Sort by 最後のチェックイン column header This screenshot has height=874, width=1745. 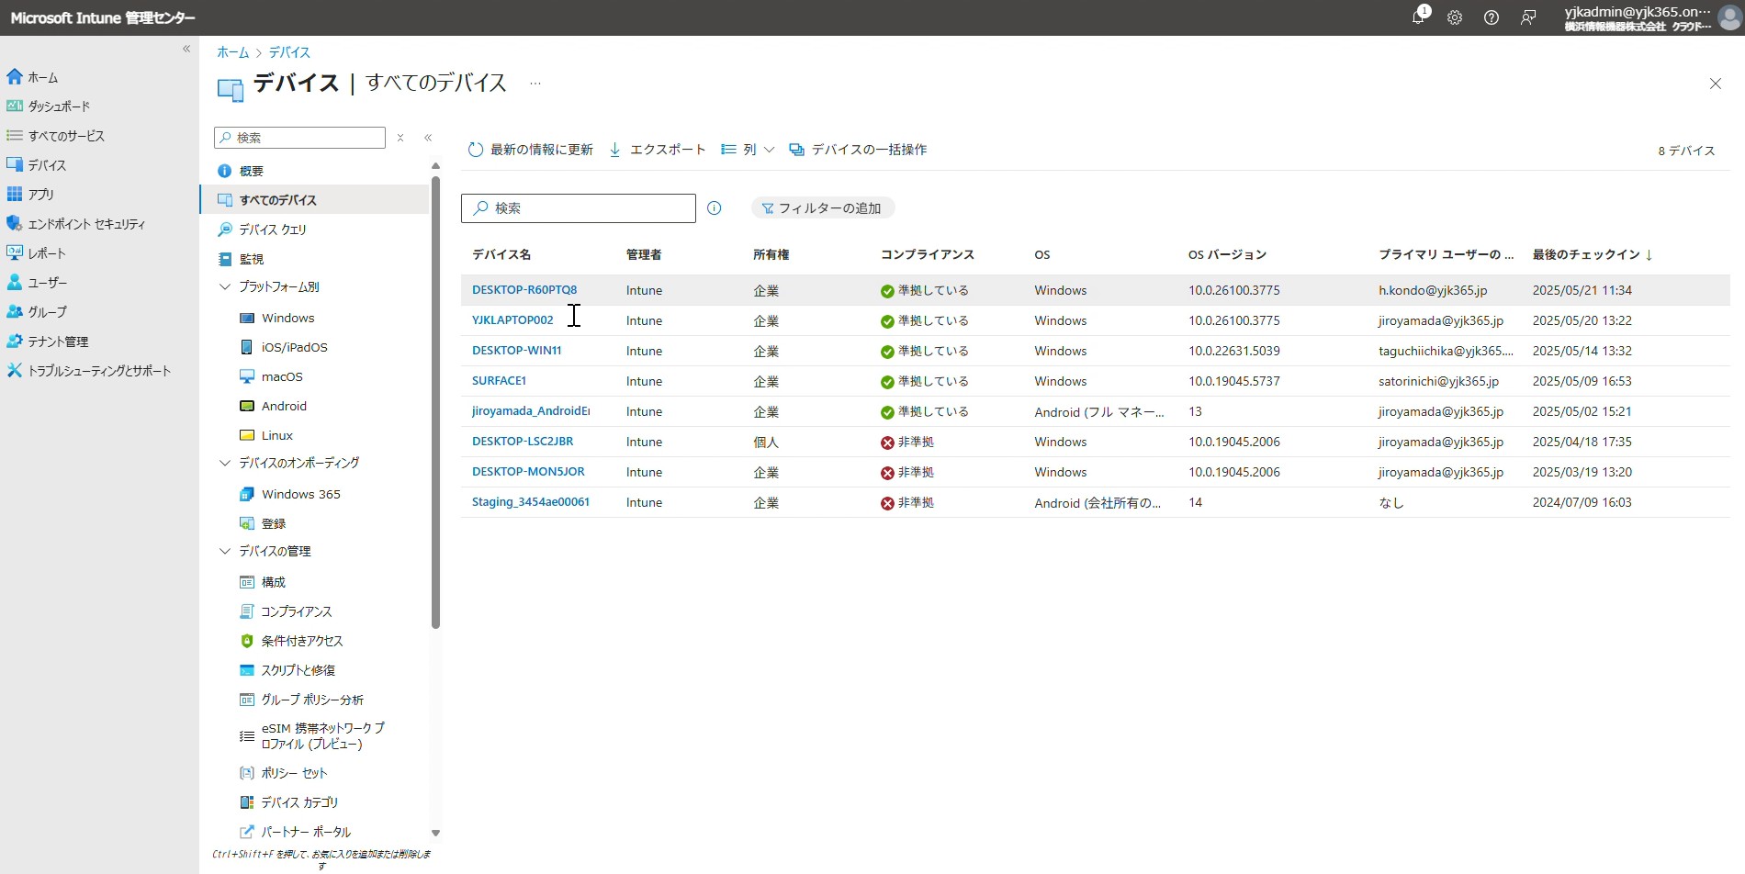(x=1593, y=254)
